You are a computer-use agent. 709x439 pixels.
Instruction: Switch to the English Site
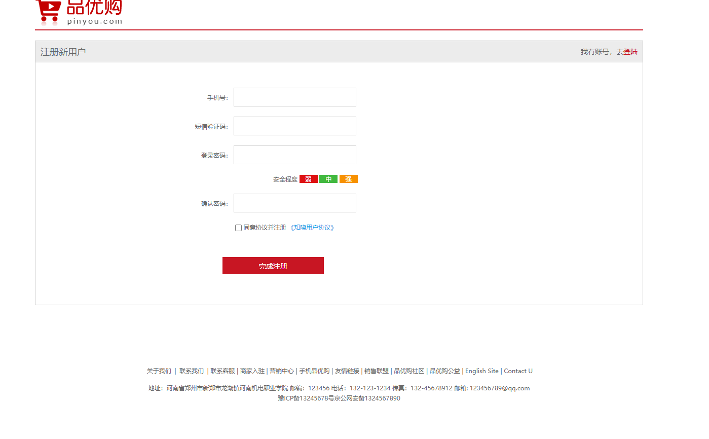481,371
